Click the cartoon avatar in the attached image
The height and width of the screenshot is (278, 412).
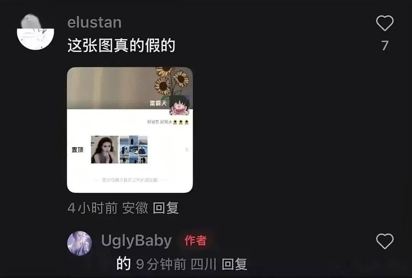click(179, 105)
